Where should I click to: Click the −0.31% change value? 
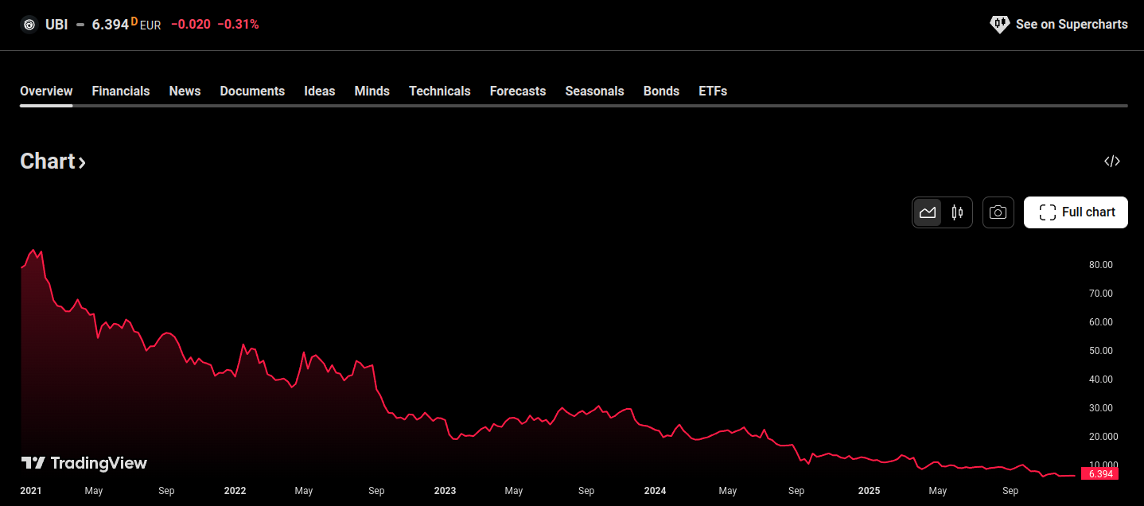pyautogui.click(x=238, y=25)
